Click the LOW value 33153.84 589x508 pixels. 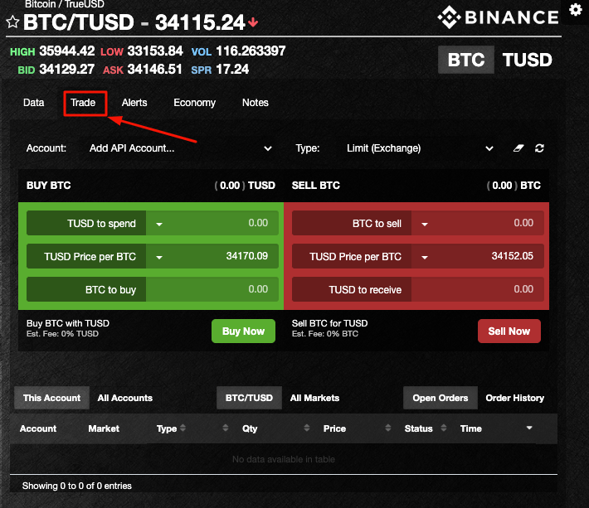click(155, 51)
